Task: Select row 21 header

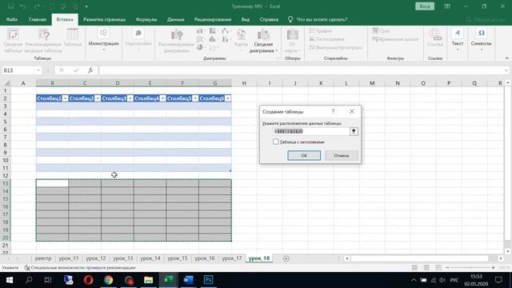Action: coord(6,246)
